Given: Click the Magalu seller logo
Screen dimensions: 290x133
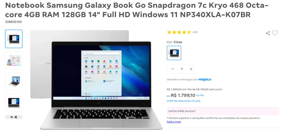Looking at the screenshot, I should coord(205,80).
